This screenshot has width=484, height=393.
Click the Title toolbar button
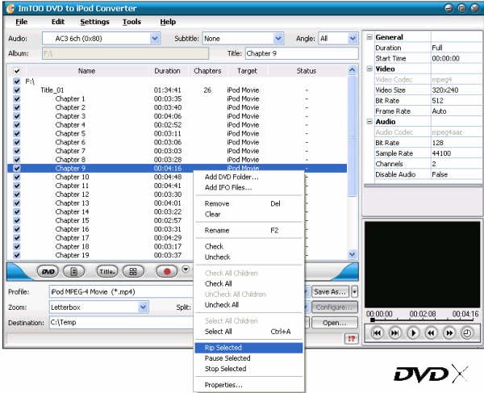[x=107, y=272]
